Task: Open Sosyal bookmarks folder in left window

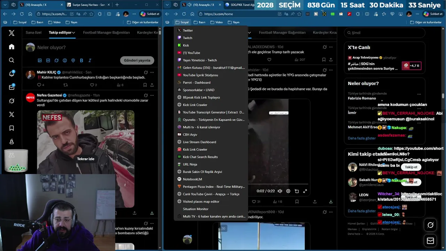Action: [20, 22]
